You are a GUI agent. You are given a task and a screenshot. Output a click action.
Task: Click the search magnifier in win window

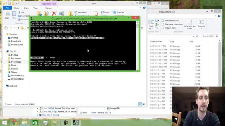point(142,28)
